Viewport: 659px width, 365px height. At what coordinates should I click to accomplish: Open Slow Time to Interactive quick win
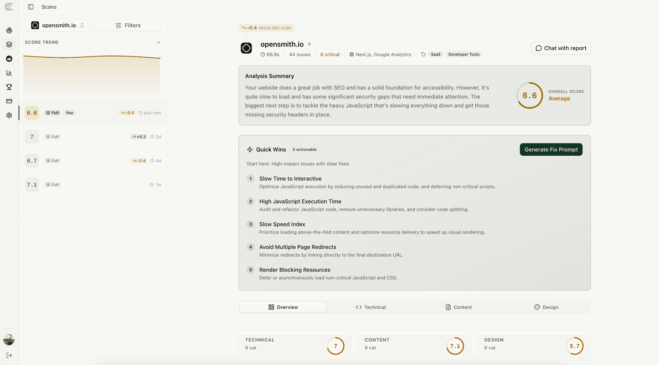[x=414, y=182]
